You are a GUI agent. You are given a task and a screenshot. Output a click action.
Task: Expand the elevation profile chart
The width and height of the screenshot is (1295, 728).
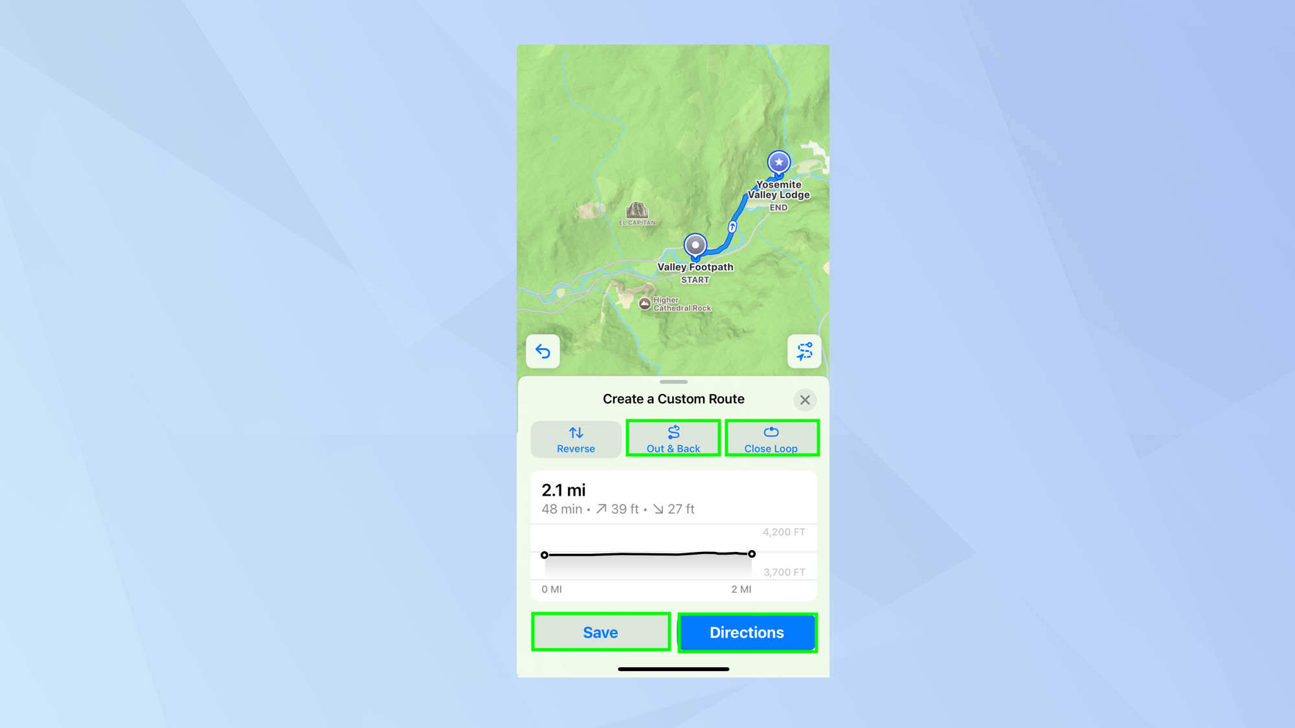click(x=673, y=558)
